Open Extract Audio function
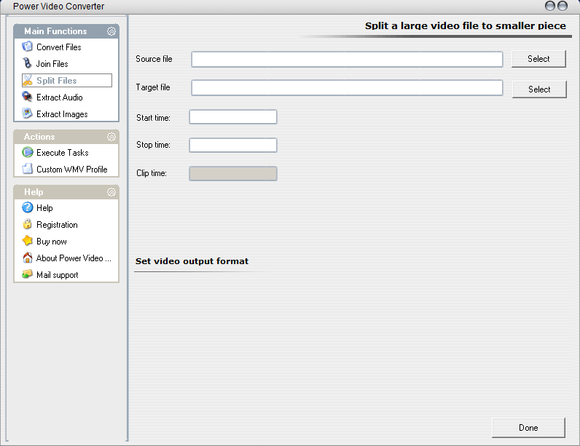 (60, 97)
